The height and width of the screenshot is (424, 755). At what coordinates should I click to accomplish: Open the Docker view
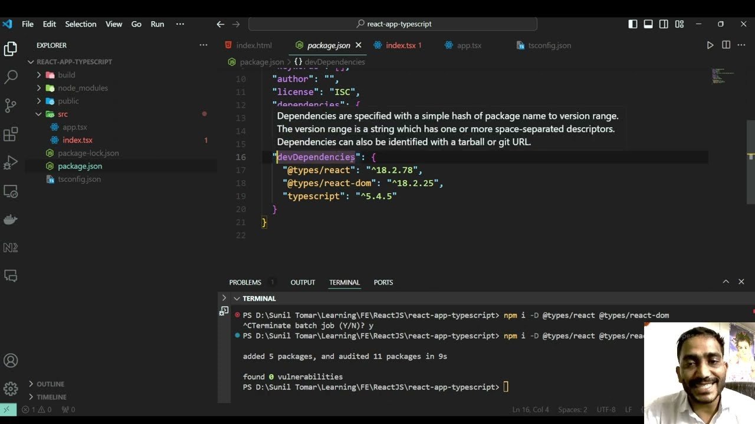click(x=11, y=220)
